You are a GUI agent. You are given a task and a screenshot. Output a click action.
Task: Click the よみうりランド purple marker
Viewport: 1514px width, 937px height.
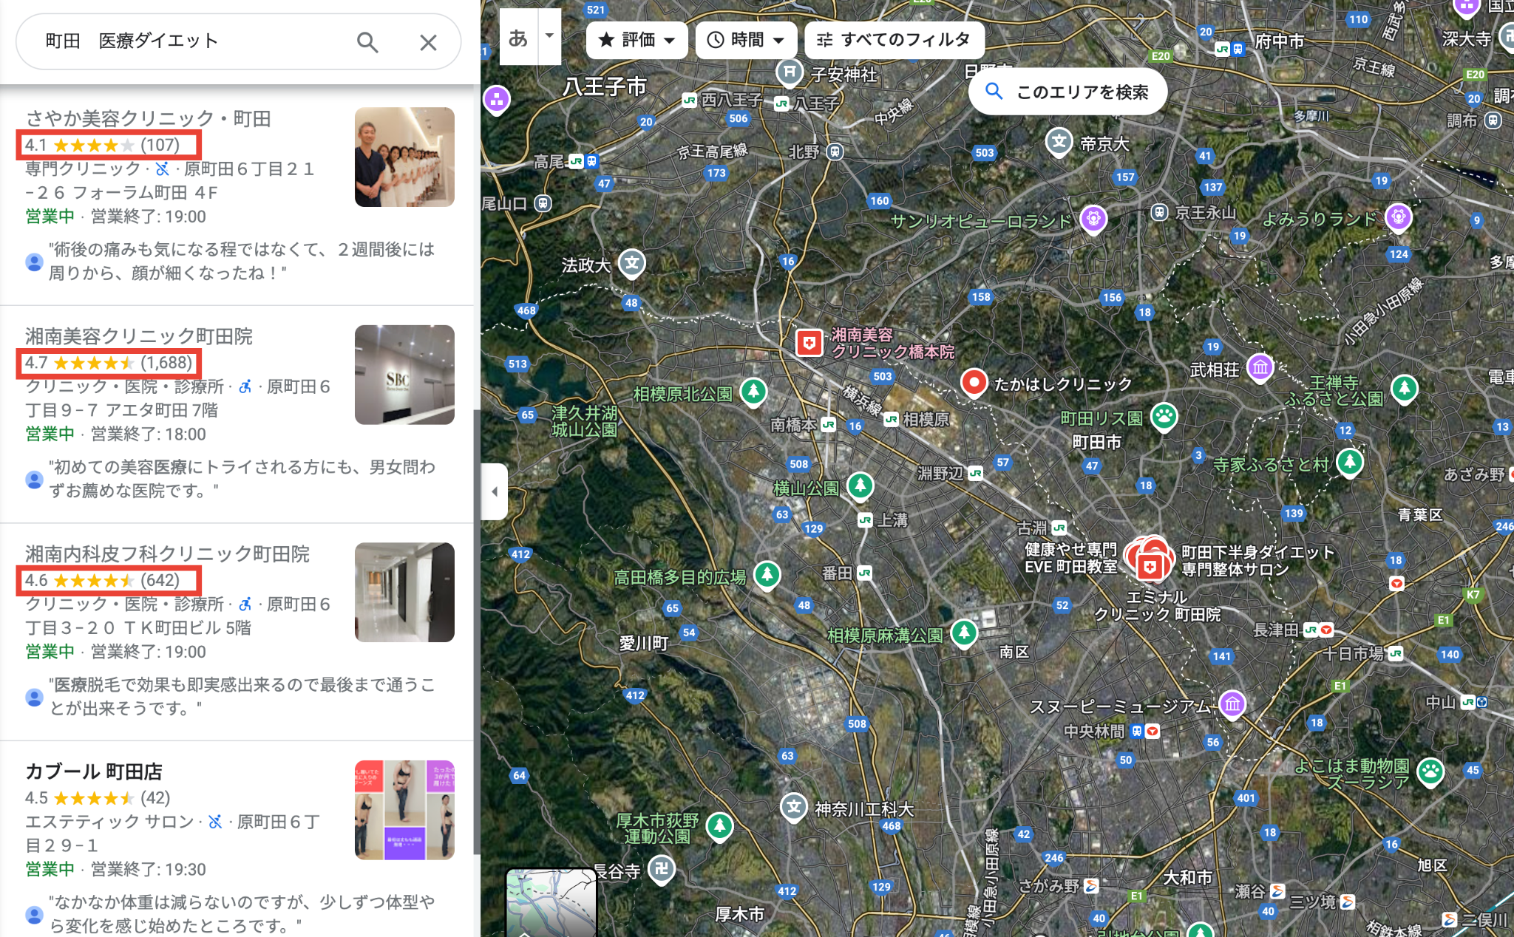tap(1398, 217)
